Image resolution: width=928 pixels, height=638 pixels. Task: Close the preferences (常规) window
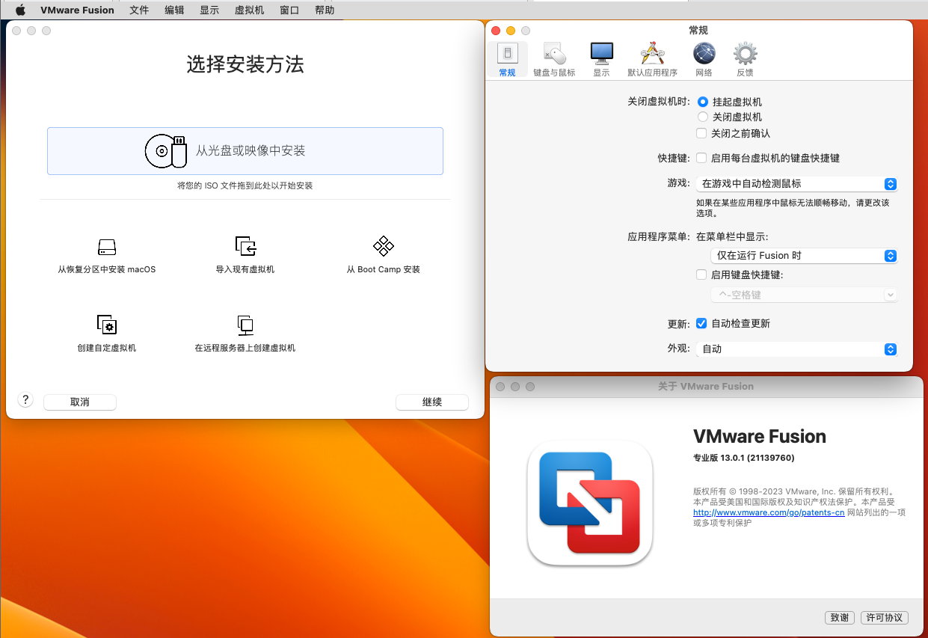click(496, 31)
